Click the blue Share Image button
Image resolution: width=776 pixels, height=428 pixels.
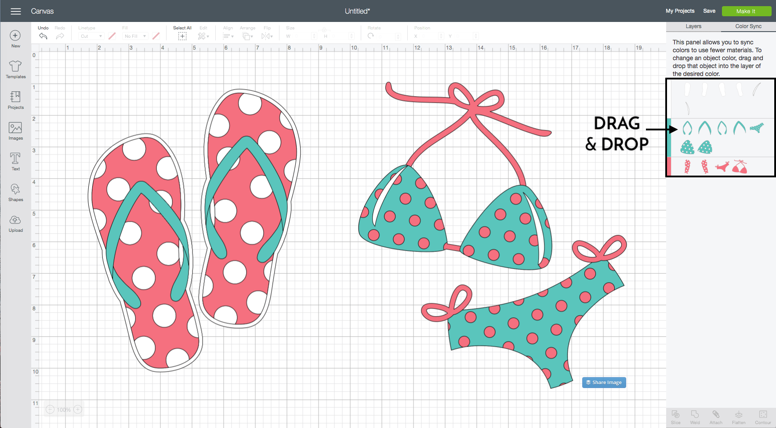(x=604, y=382)
